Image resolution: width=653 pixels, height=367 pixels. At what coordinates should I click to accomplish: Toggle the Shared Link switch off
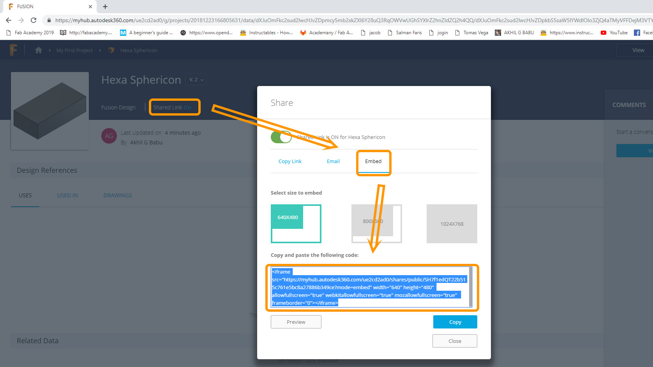[x=281, y=137]
